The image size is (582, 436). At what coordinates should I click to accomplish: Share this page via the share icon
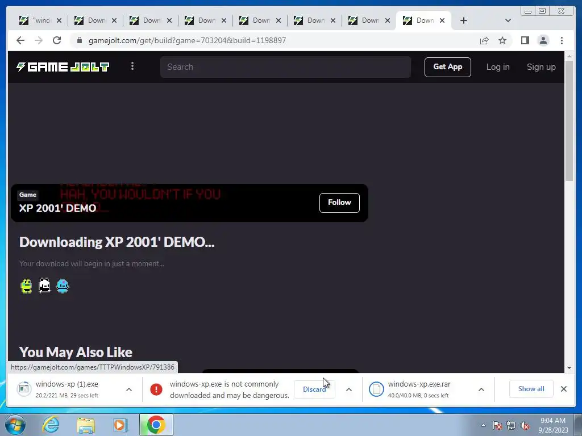pyautogui.click(x=484, y=40)
